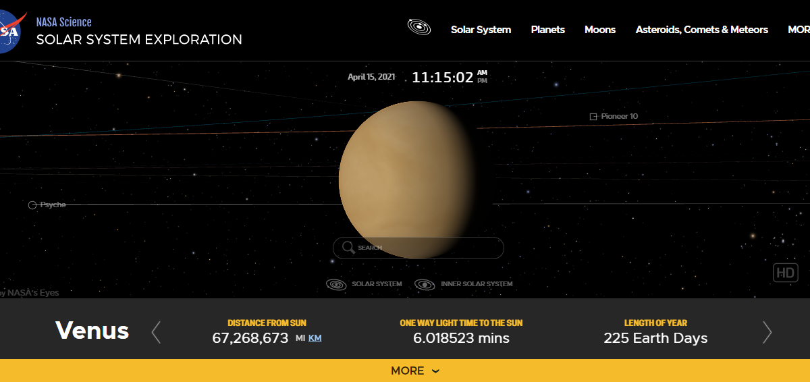Viewport: 810px width, 382px height.
Task: Click the LENGTH OF YEAR heading
Action: tap(655, 323)
